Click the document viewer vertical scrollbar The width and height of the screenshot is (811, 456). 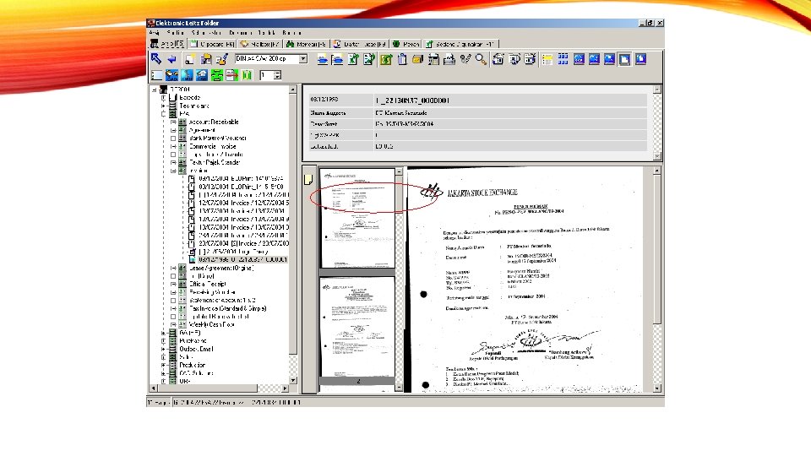click(657, 280)
